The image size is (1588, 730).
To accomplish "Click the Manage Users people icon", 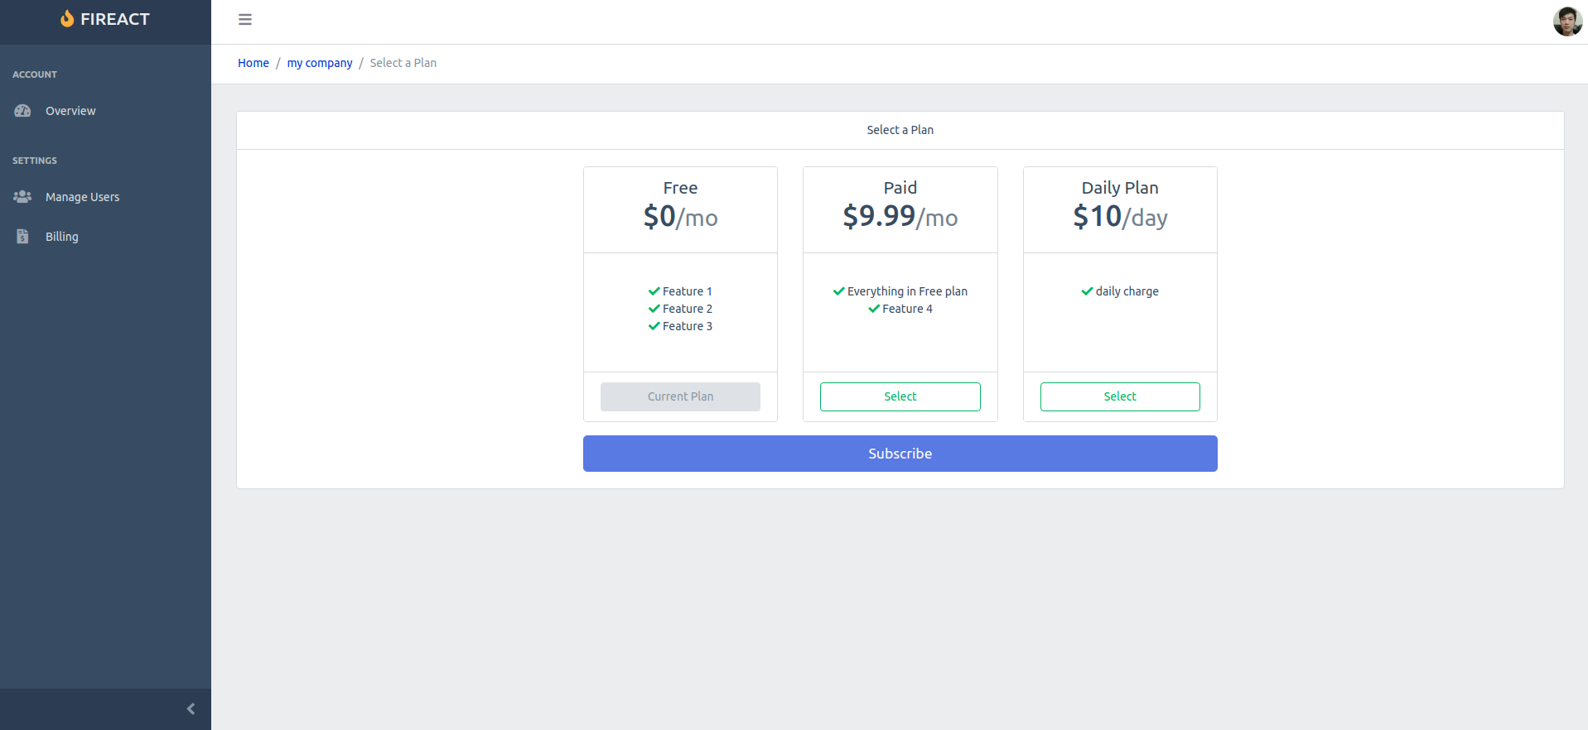I will 22,196.
